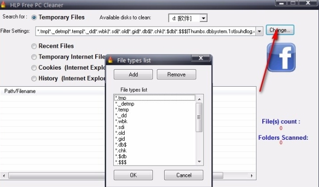The width and height of the screenshot is (319, 187).
Task: Select the *.tmp list entry
Action: point(155,98)
